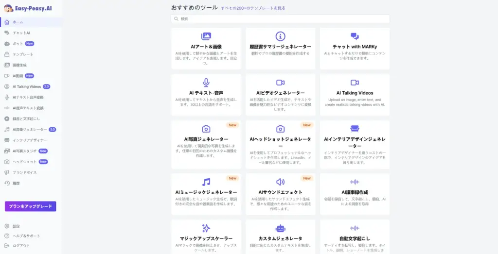Click the AI議事録作成 waveform icon
Viewport: 498px width, 254px height.
(x=355, y=182)
